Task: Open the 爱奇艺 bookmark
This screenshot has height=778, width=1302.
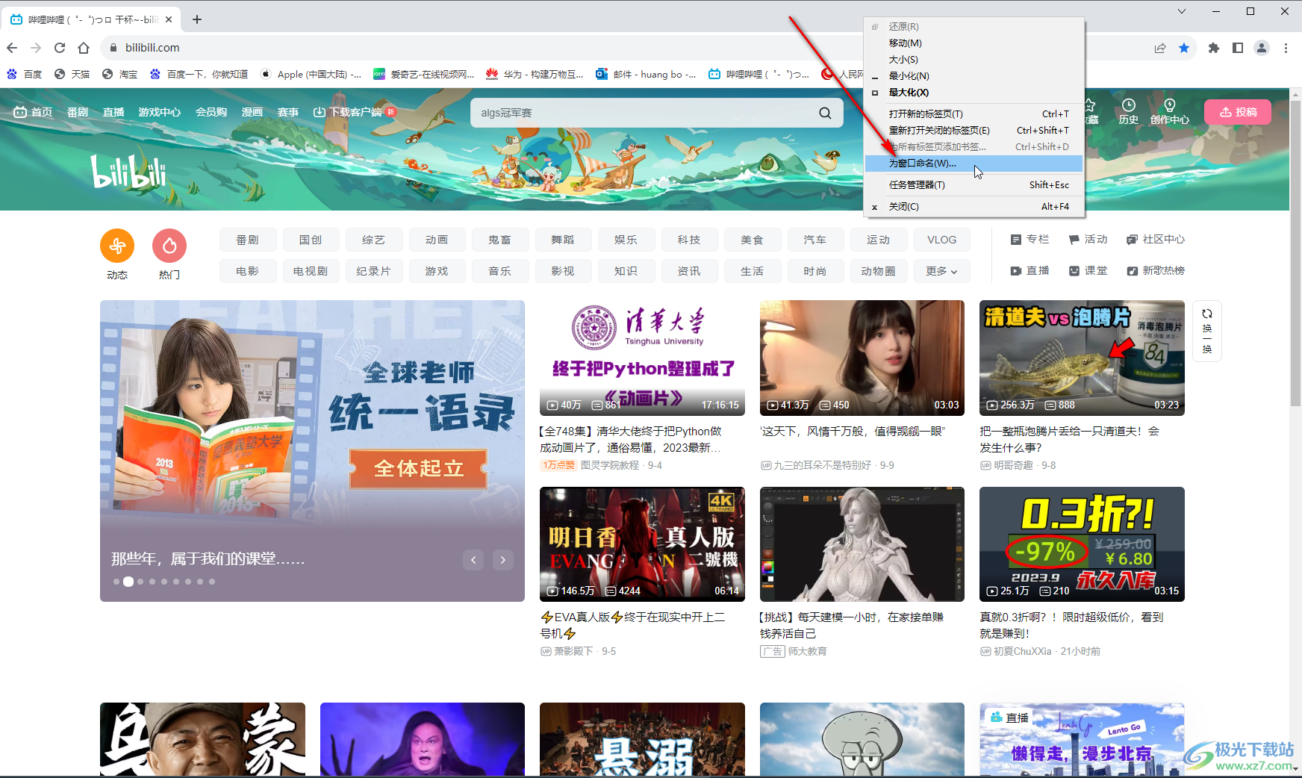Action: [x=424, y=74]
